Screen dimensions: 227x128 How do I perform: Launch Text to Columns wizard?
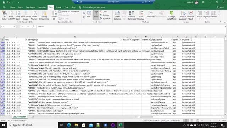117,15
